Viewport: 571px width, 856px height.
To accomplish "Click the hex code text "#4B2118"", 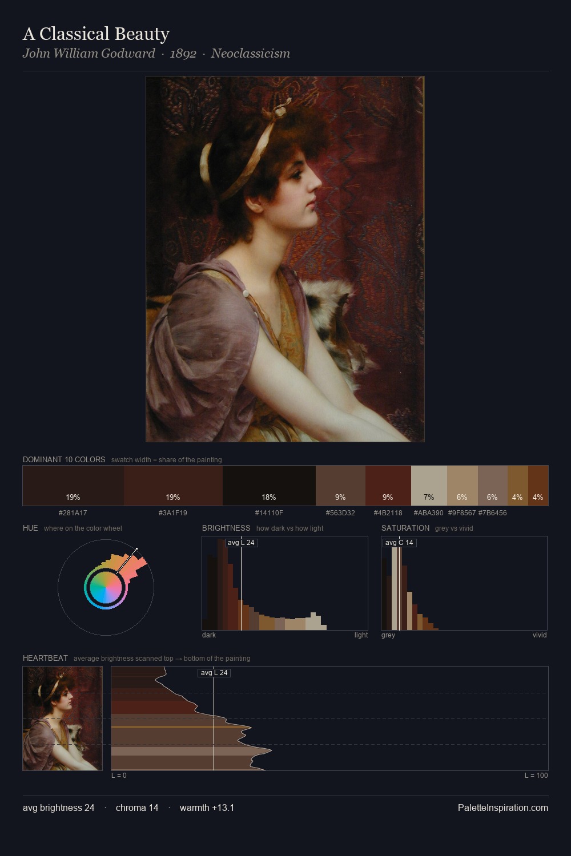I will 388,513.
